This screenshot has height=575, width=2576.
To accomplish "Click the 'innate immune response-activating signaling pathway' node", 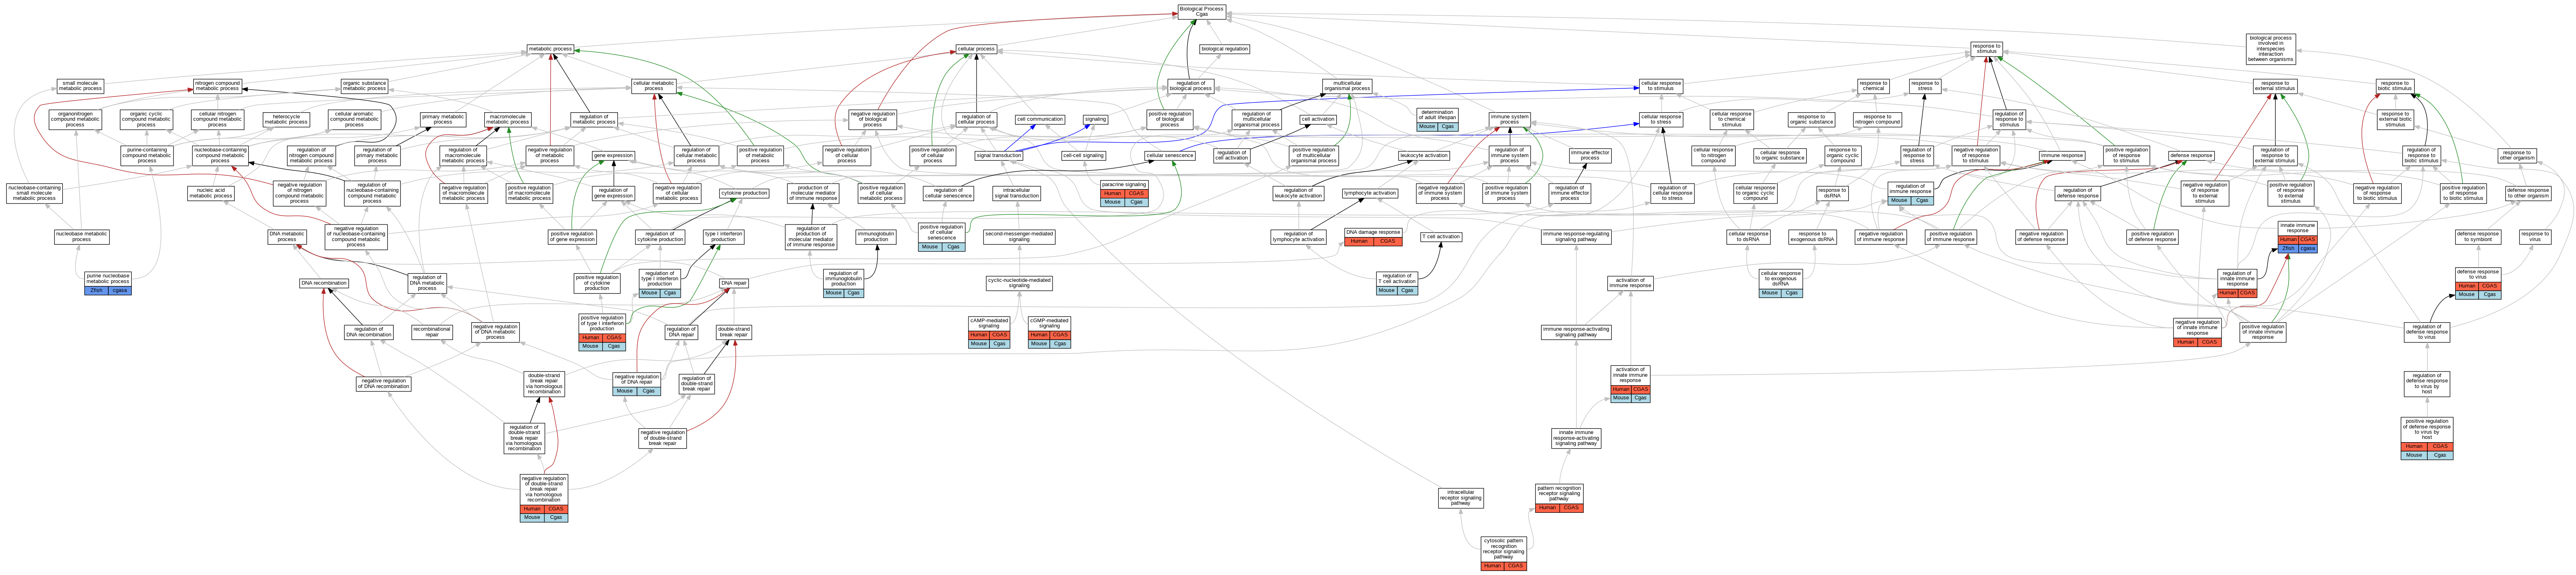I will click(x=1576, y=437).
